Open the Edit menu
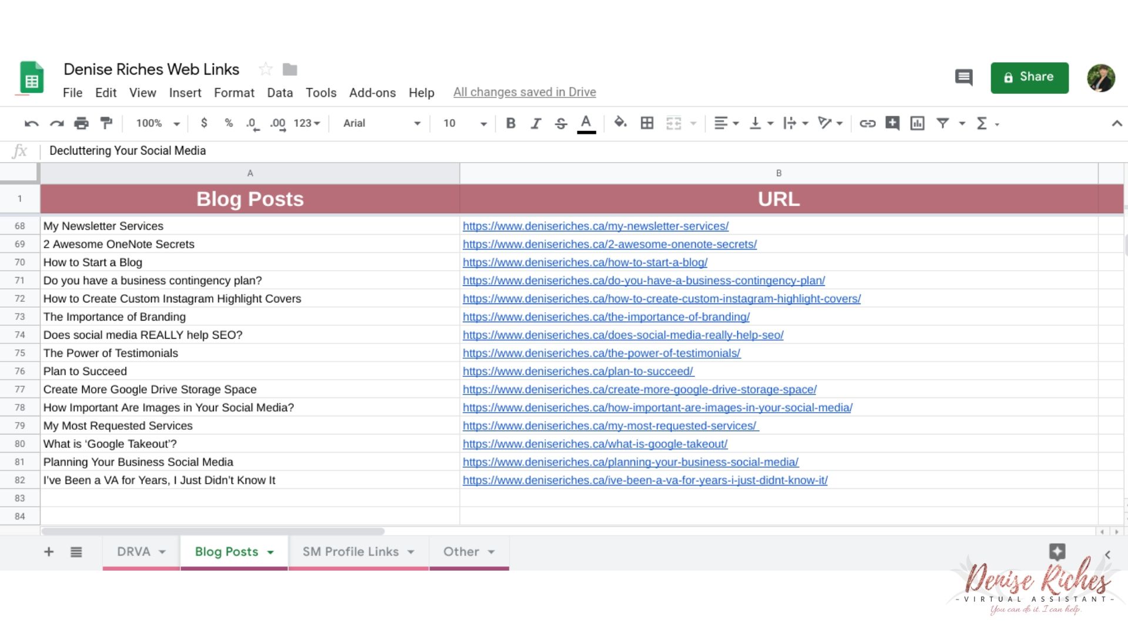Image resolution: width=1128 pixels, height=634 pixels. point(106,93)
